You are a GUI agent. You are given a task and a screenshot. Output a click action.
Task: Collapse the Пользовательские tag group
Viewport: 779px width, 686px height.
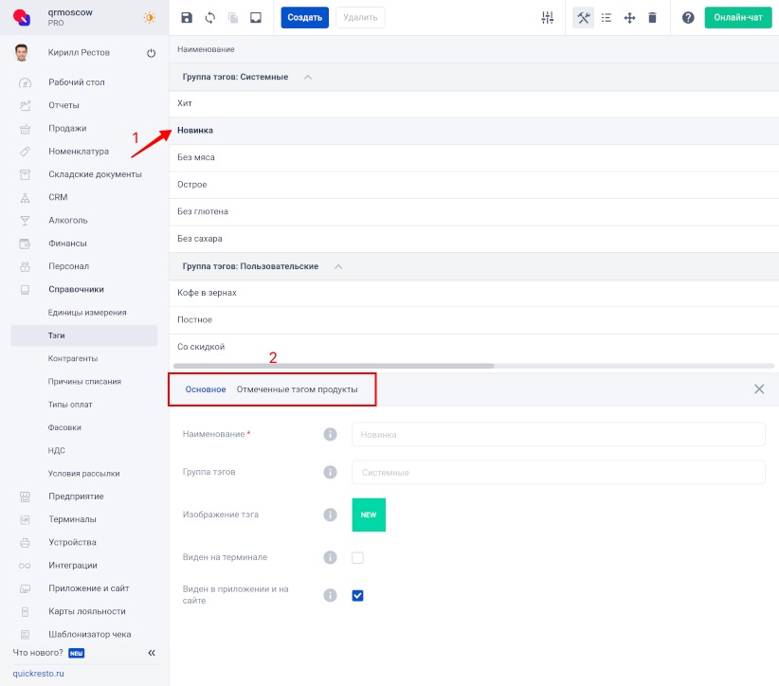(337, 266)
